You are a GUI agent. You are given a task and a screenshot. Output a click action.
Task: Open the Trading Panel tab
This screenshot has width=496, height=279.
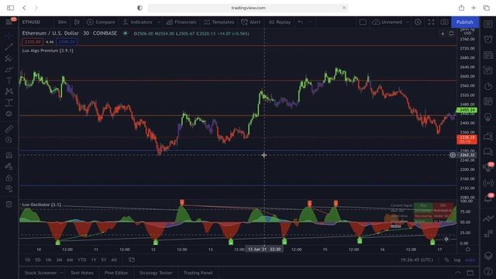[x=198, y=273]
